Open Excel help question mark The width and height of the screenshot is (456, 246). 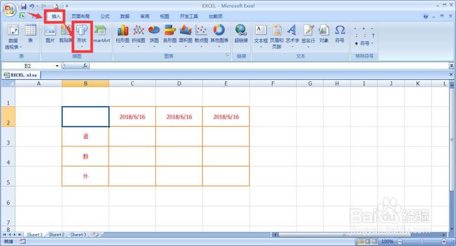pyautogui.click(x=425, y=16)
